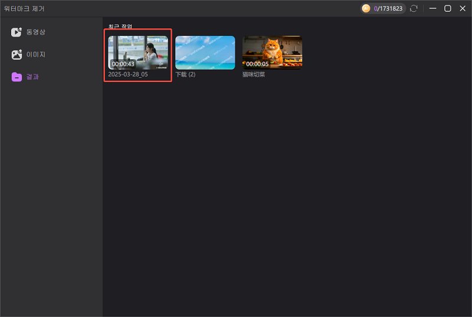The width and height of the screenshot is (472, 317).
Task: Click the 下载 (2) file name
Action: [x=185, y=75]
